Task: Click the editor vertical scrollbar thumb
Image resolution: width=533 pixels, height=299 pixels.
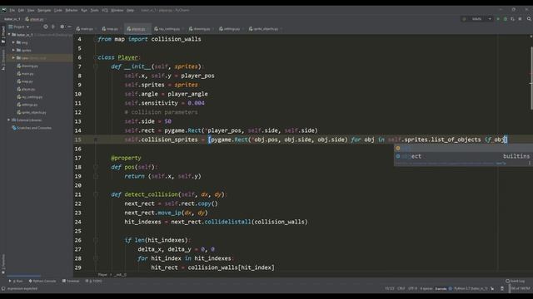Action: (531, 79)
